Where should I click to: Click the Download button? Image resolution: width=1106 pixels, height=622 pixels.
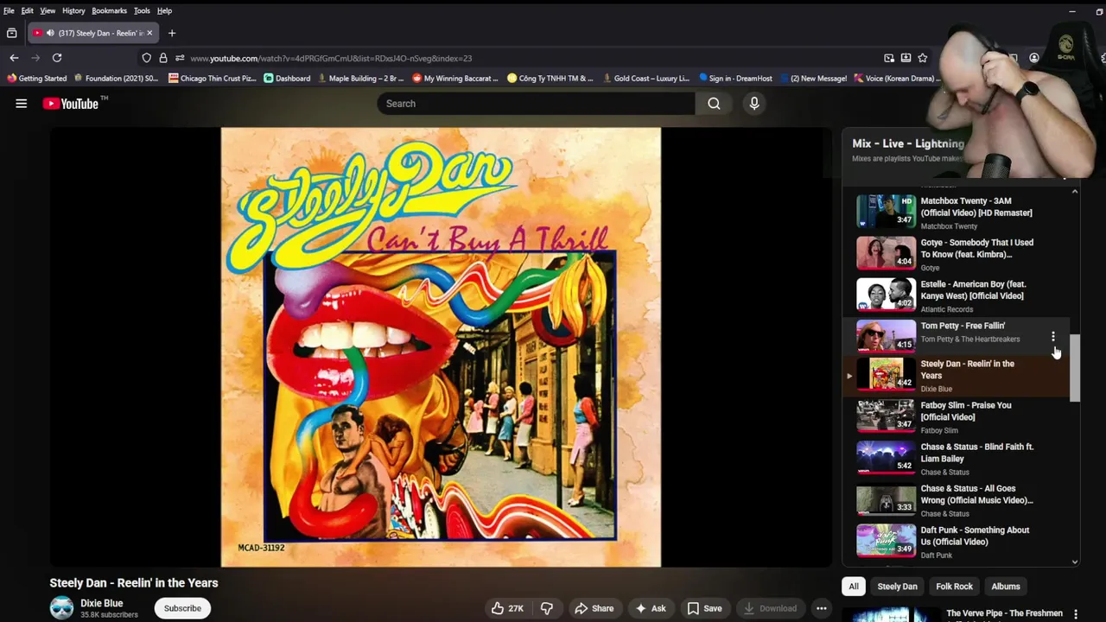[770, 608]
